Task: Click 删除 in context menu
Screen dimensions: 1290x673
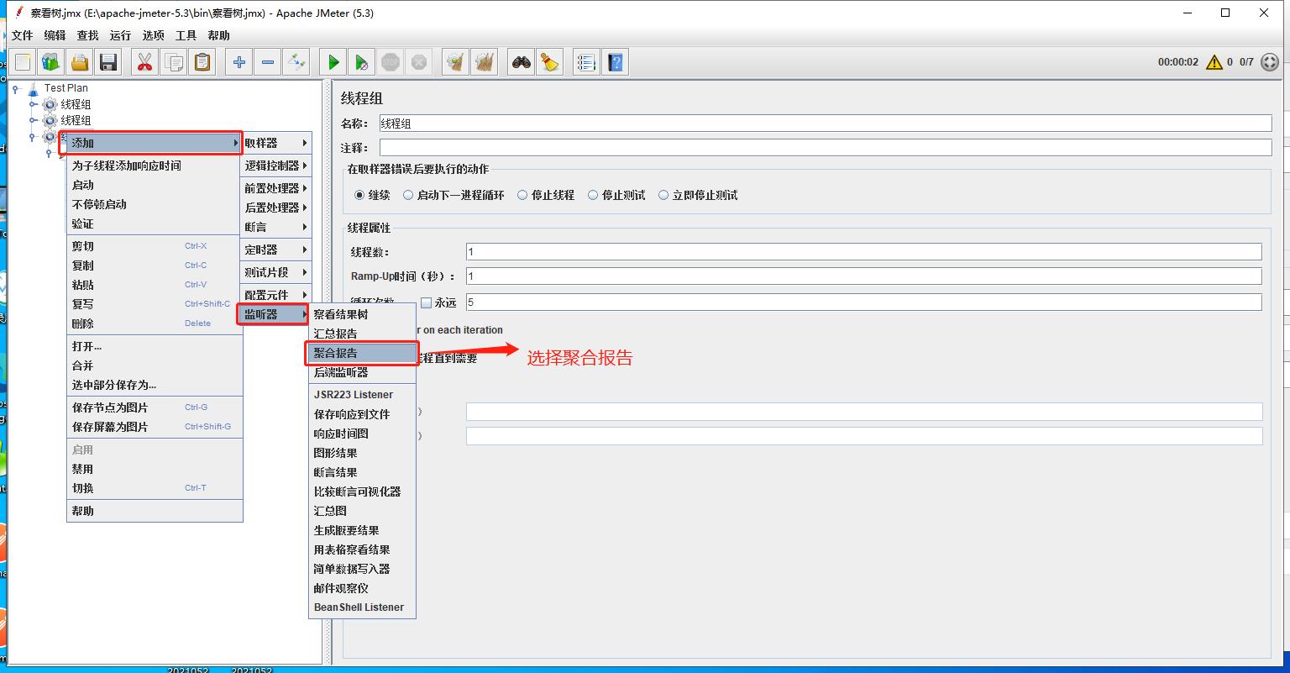Action: [155, 323]
